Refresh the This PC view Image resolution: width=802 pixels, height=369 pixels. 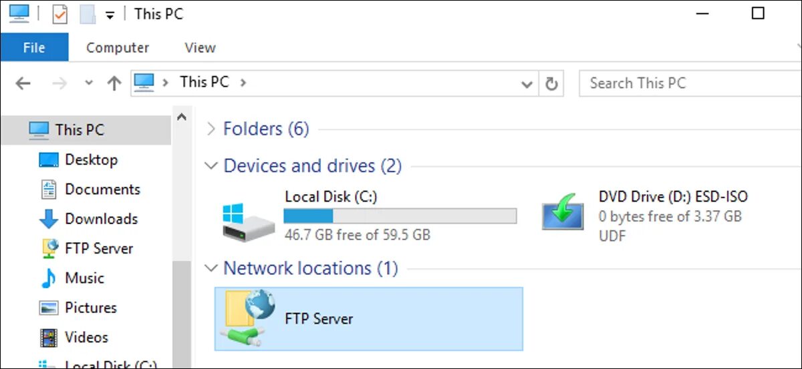pyautogui.click(x=551, y=84)
